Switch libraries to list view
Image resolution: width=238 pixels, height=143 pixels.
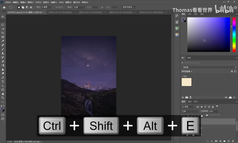coord(235,71)
